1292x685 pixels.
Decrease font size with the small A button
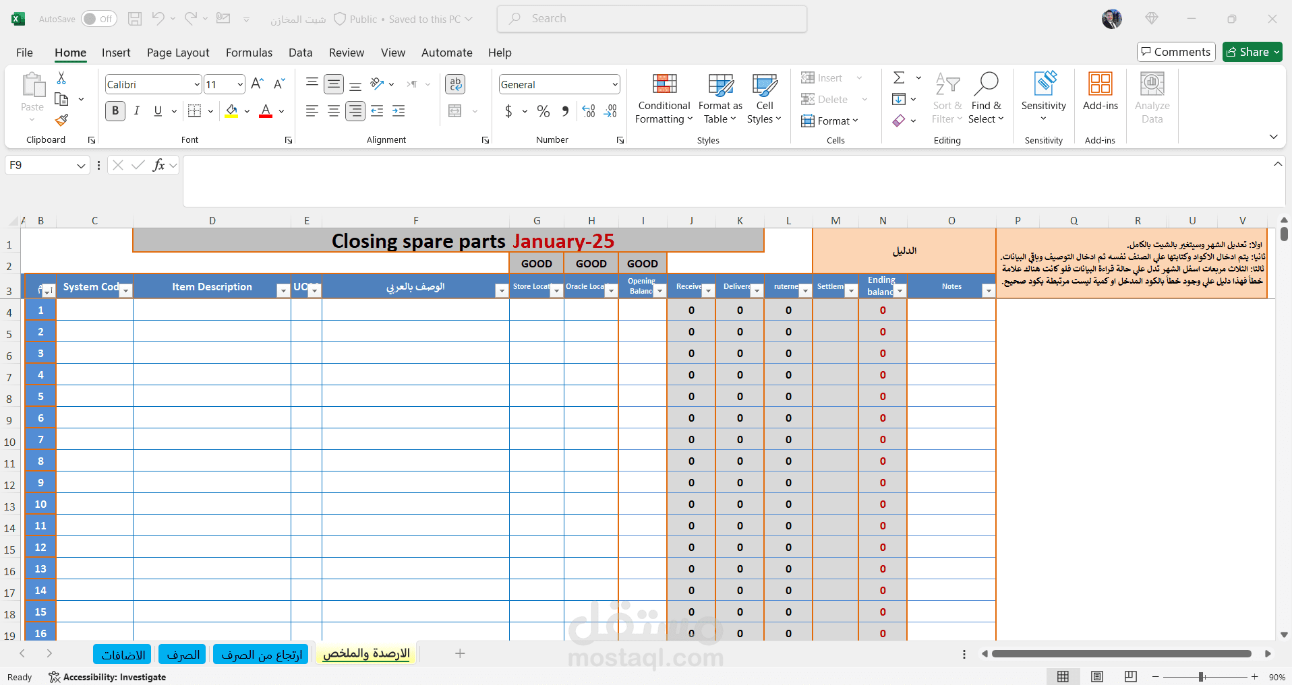pos(278,84)
